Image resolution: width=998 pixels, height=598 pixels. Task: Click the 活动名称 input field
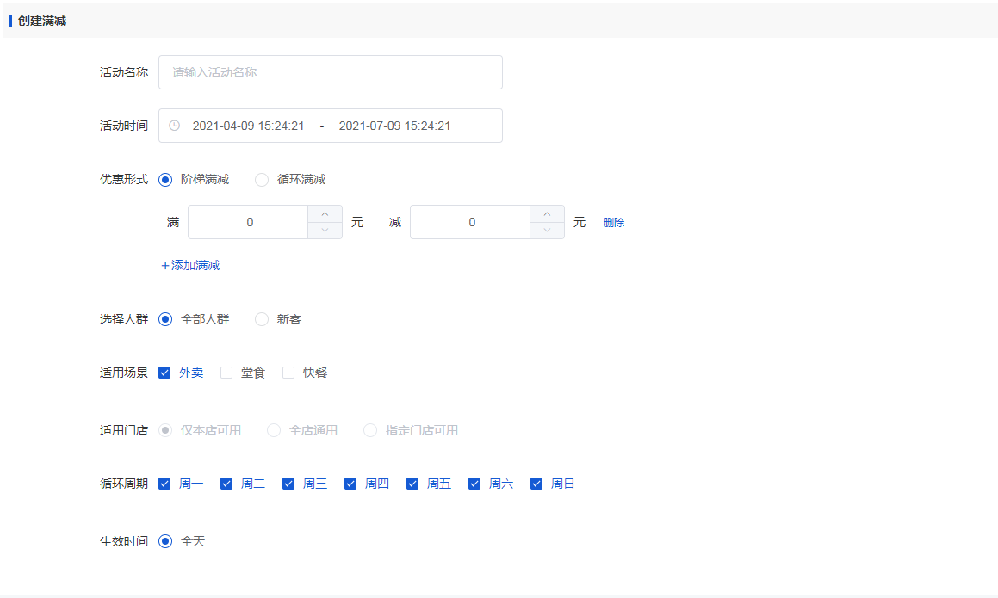click(x=331, y=72)
